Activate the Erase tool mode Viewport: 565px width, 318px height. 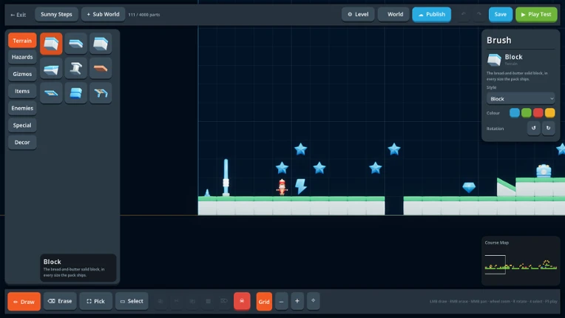[x=60, y=301]
